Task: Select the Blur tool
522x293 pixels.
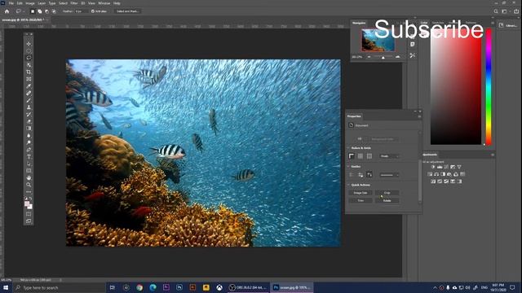Action: (29, 136)
